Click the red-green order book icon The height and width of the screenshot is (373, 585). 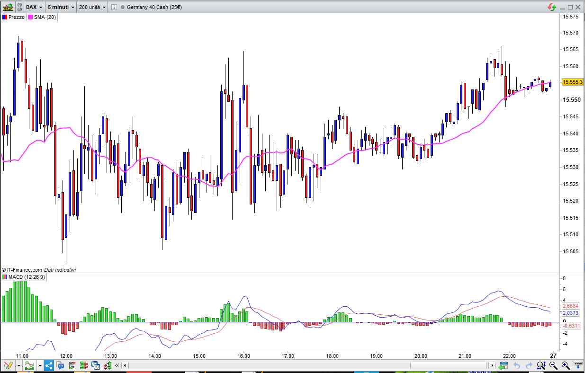84,365
